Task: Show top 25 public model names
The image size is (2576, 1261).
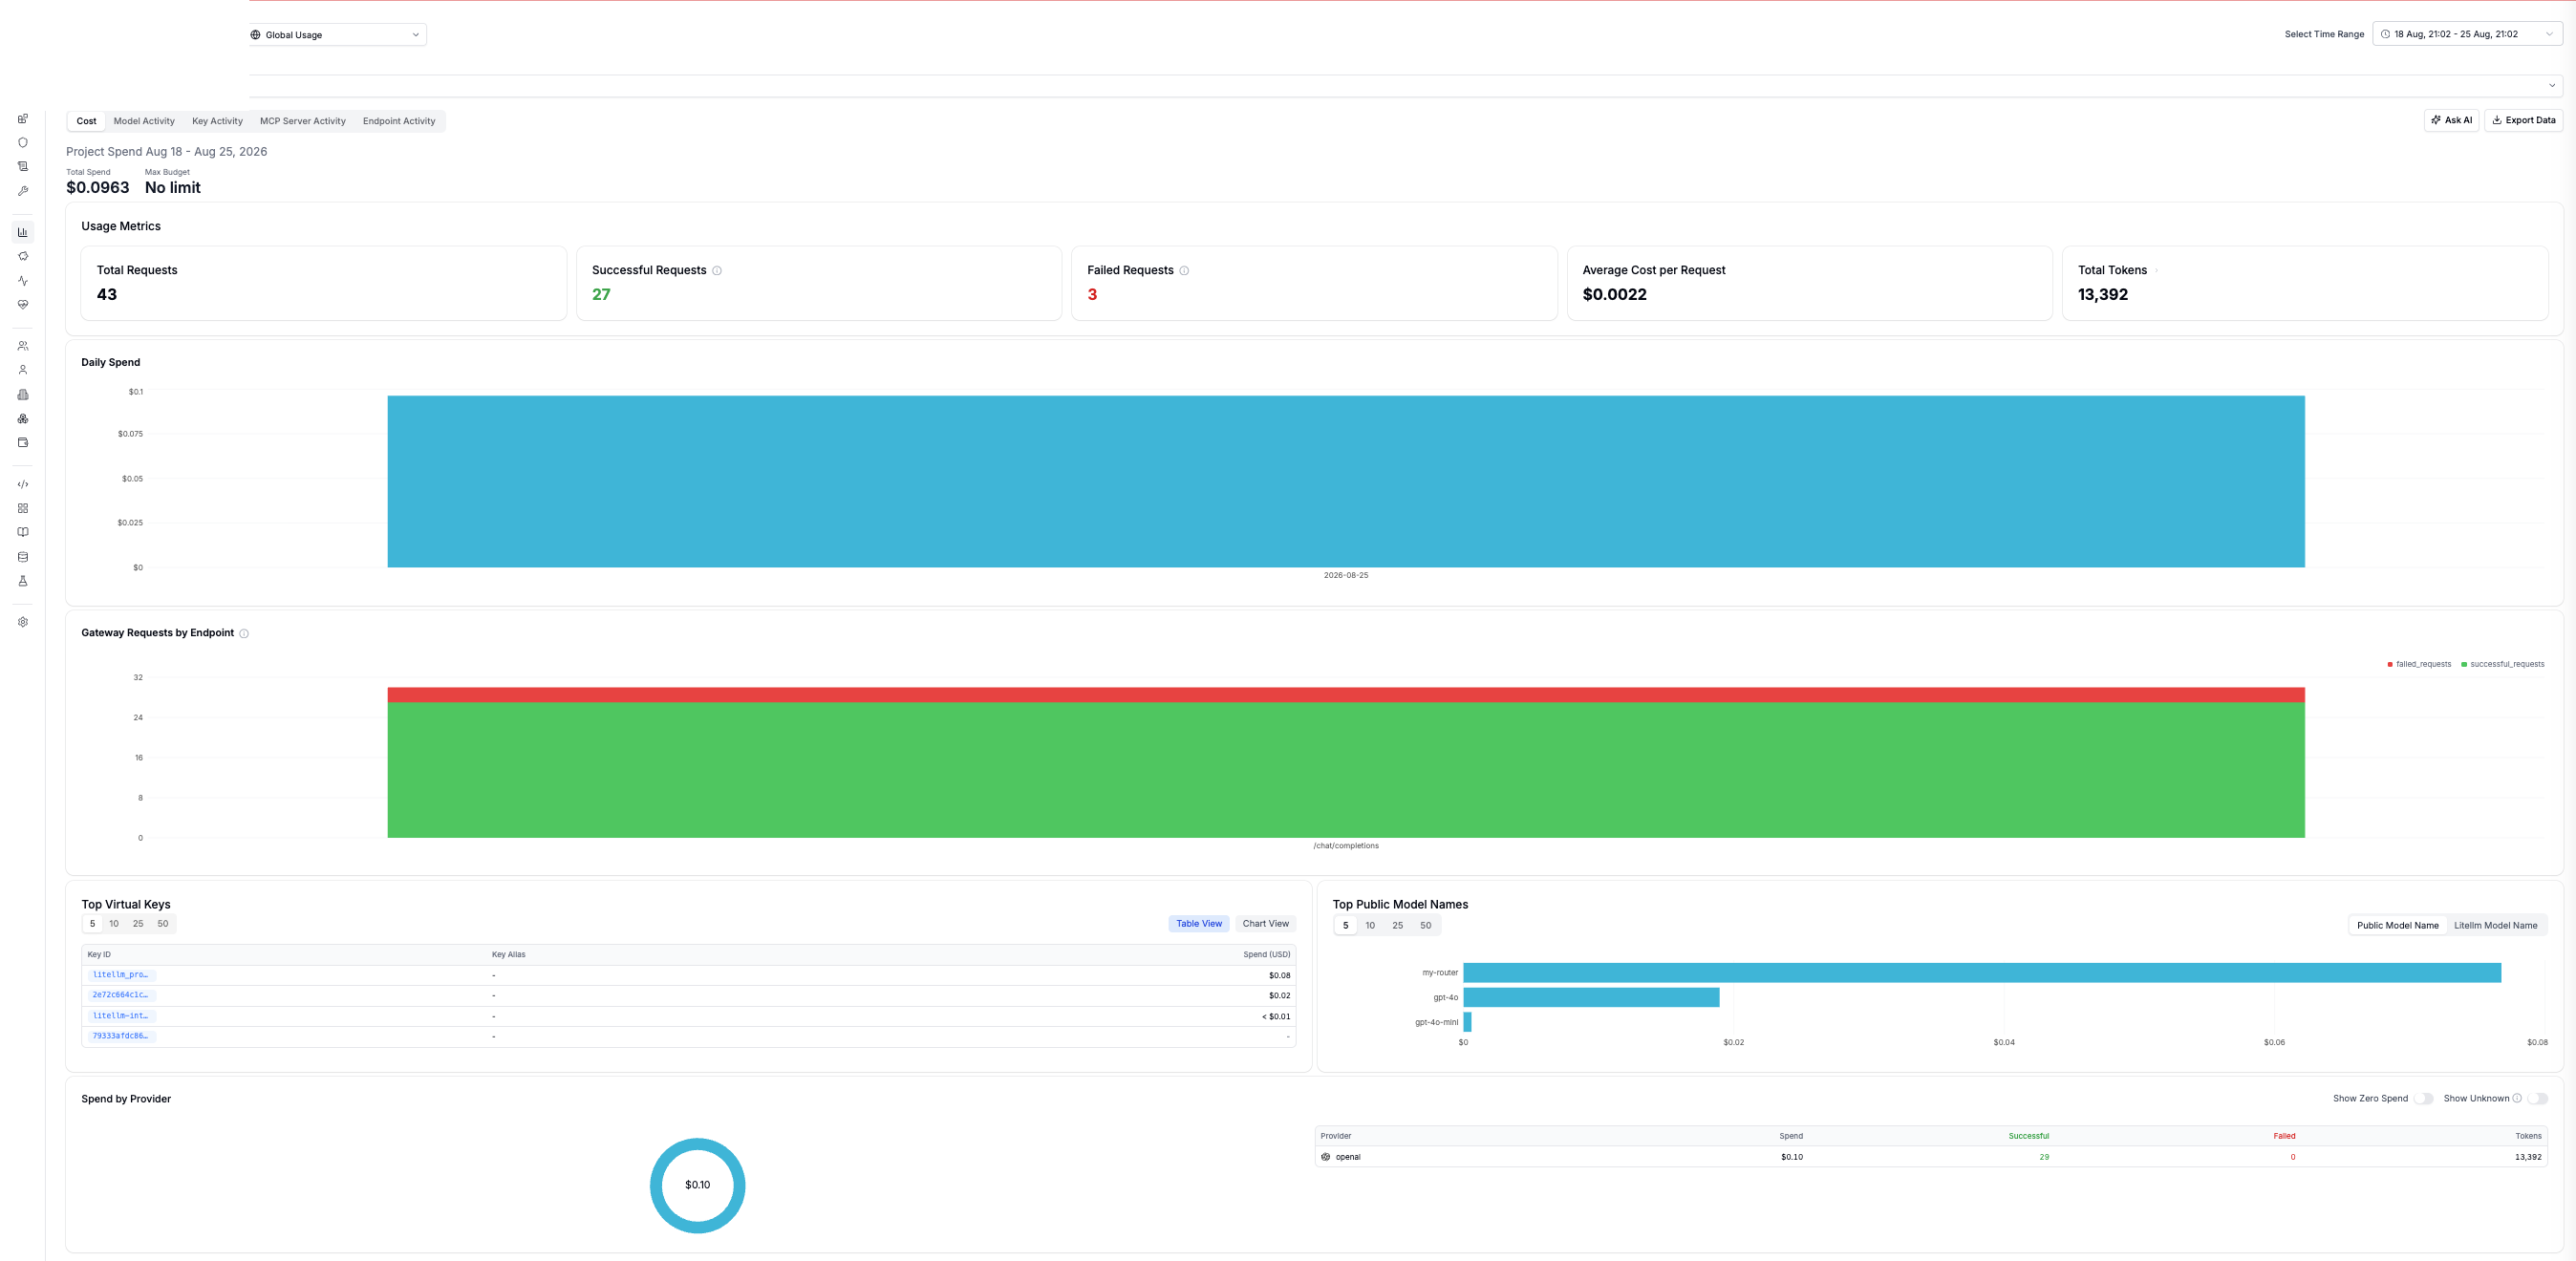Action: tap(1397, 926)
